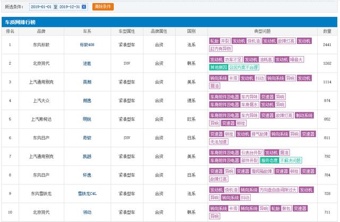The height and width of the screenshot is (222, 340).
Task: Click the 变速器 顿挫 tag in 轩逸 row
Action: 287,171
